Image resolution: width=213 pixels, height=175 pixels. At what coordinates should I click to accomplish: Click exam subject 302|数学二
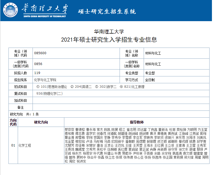[x=108, y=87]
